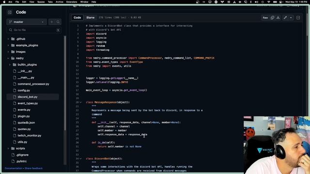This screenshot has height=174, width=310.
Task: Edit this file with pencil icon
Action: pyautogui.click(x=285, y=17)
